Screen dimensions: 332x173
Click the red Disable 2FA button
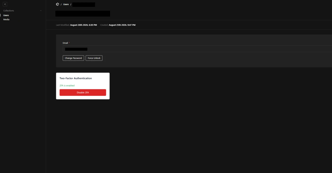pyautogui.click(x=83, y=93)
